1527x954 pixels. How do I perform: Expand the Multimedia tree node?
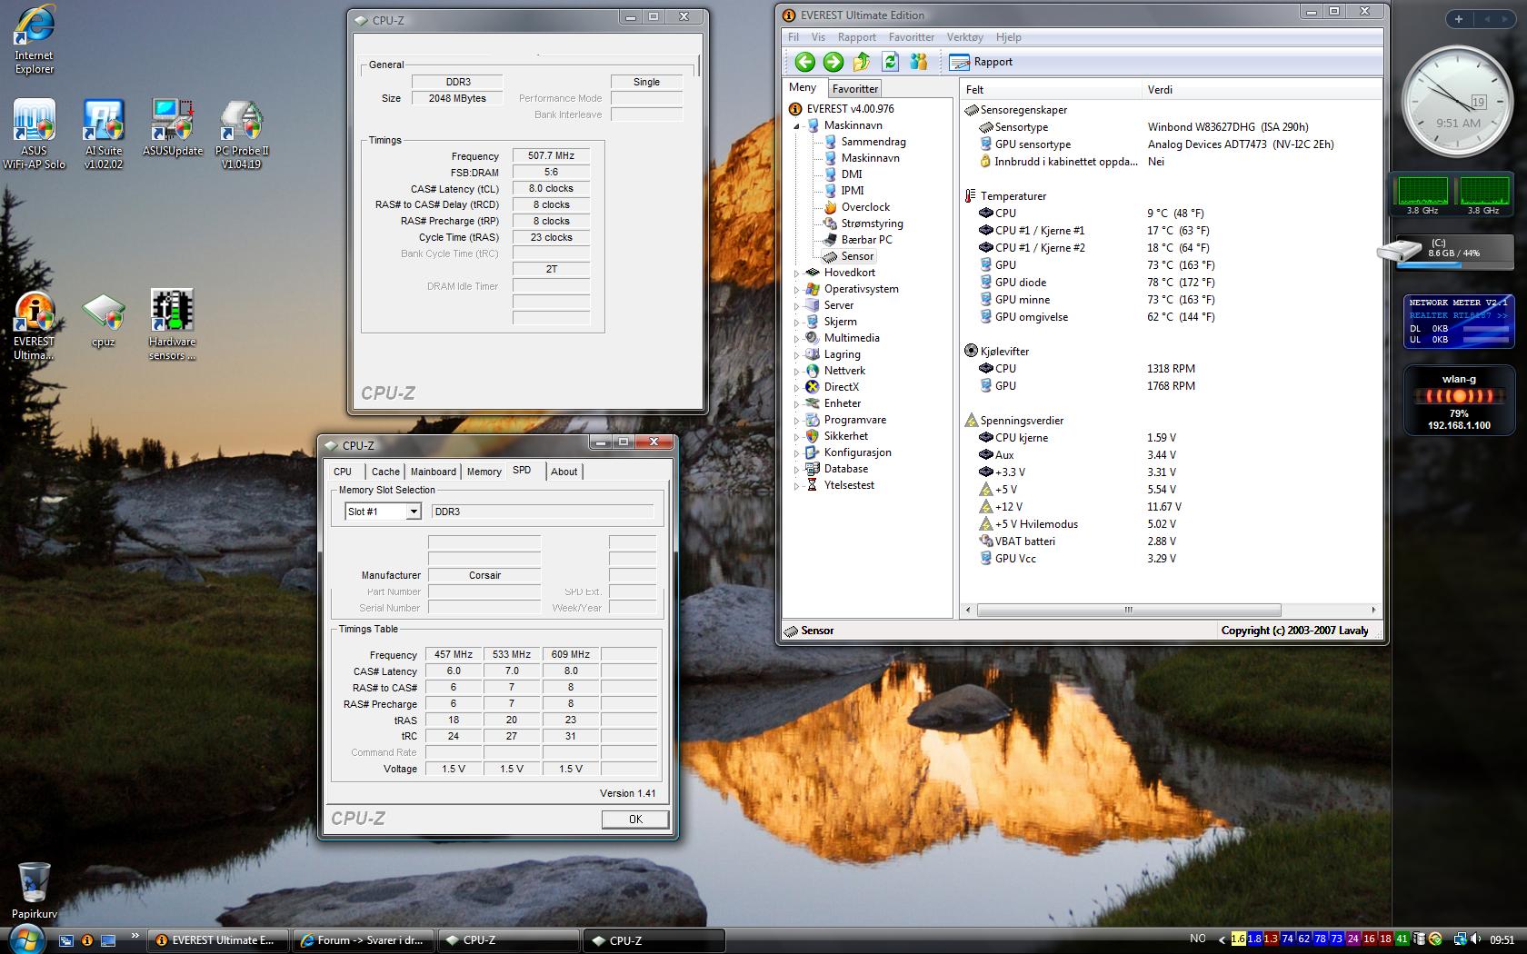click(797, 338)
